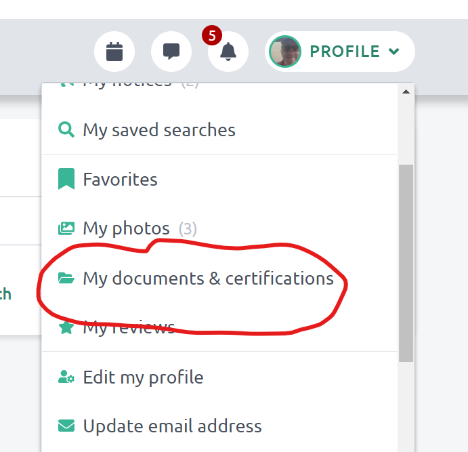This screenshot has width=468, height=452.
Task: Click the folder icon beside My documents
Action: (66, 279)
